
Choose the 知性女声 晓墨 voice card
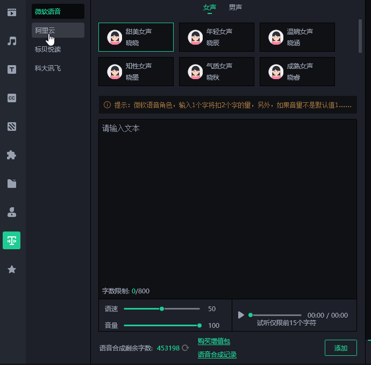(136, 72)
